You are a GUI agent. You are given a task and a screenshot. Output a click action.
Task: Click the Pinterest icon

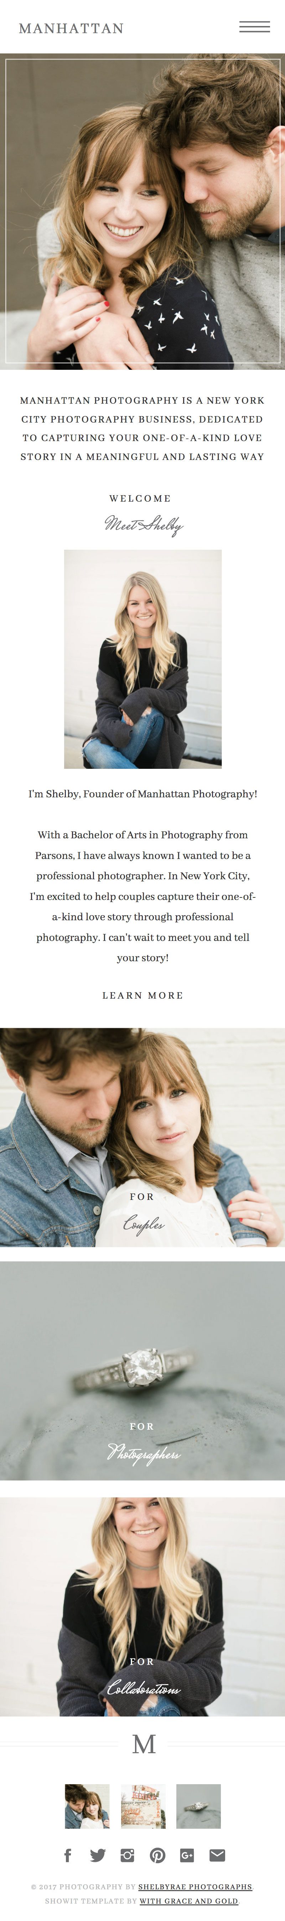click(157, 1855)
